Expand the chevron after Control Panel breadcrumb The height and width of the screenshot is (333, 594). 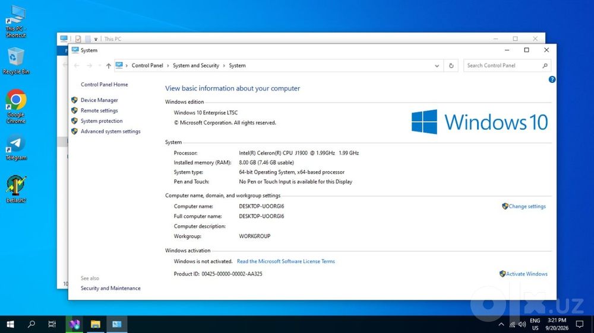pyautogui.click(x=168, y=66)
